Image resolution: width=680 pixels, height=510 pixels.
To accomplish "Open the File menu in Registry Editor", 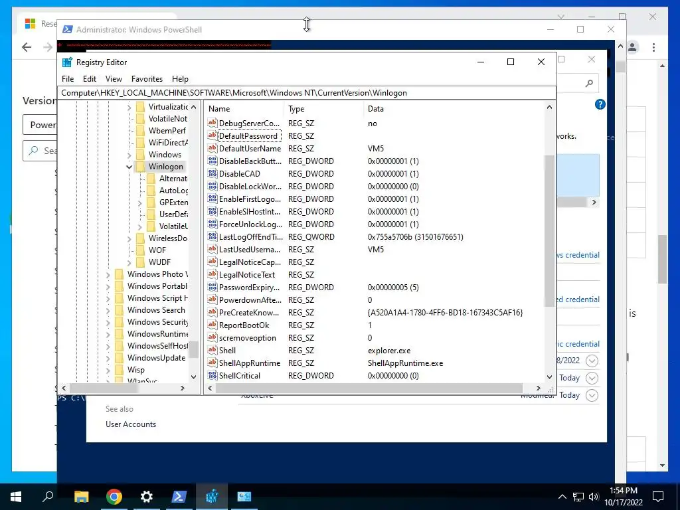I will tap(68, 79).
